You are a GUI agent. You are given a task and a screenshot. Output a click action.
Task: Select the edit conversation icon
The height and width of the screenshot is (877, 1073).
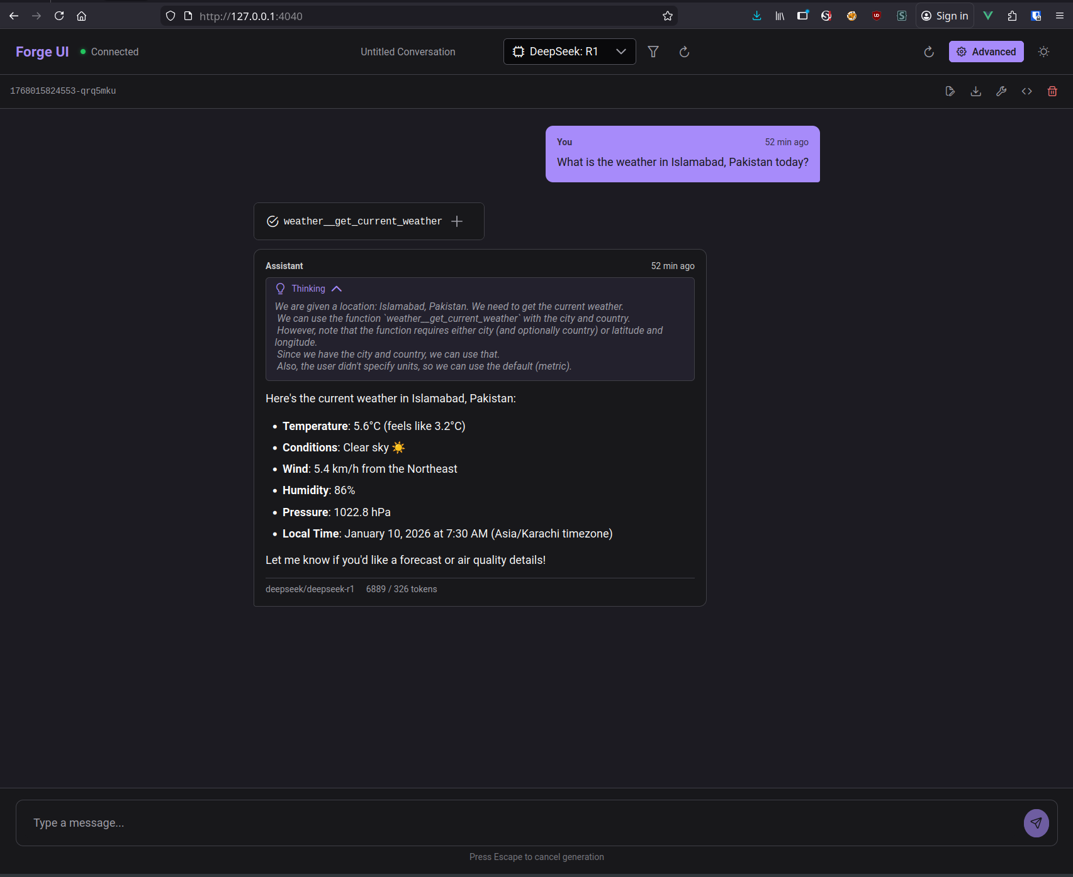950,91
